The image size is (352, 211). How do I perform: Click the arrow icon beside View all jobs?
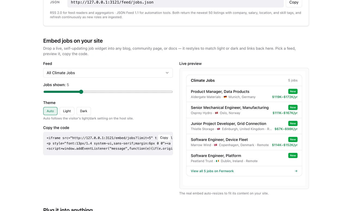pos(296,171)
